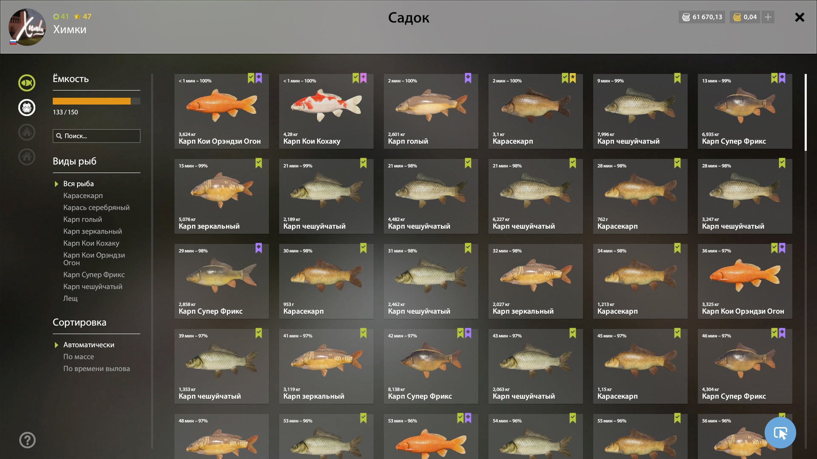Select Автоматически sorting option
Image resolution: width=817 pixels, height=459 pixels.
(x=89, y=345)
